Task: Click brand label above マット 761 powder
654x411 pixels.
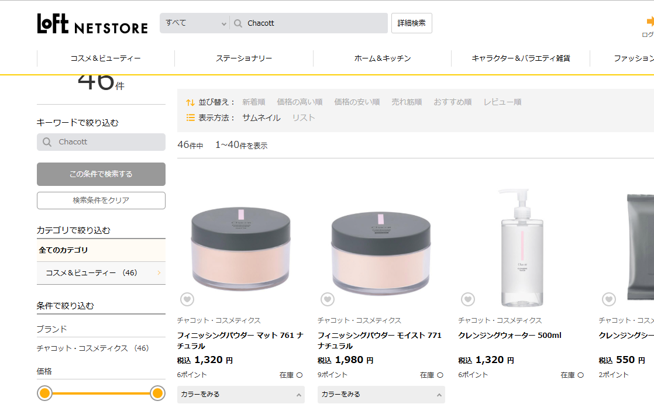Action: (219, 320)
